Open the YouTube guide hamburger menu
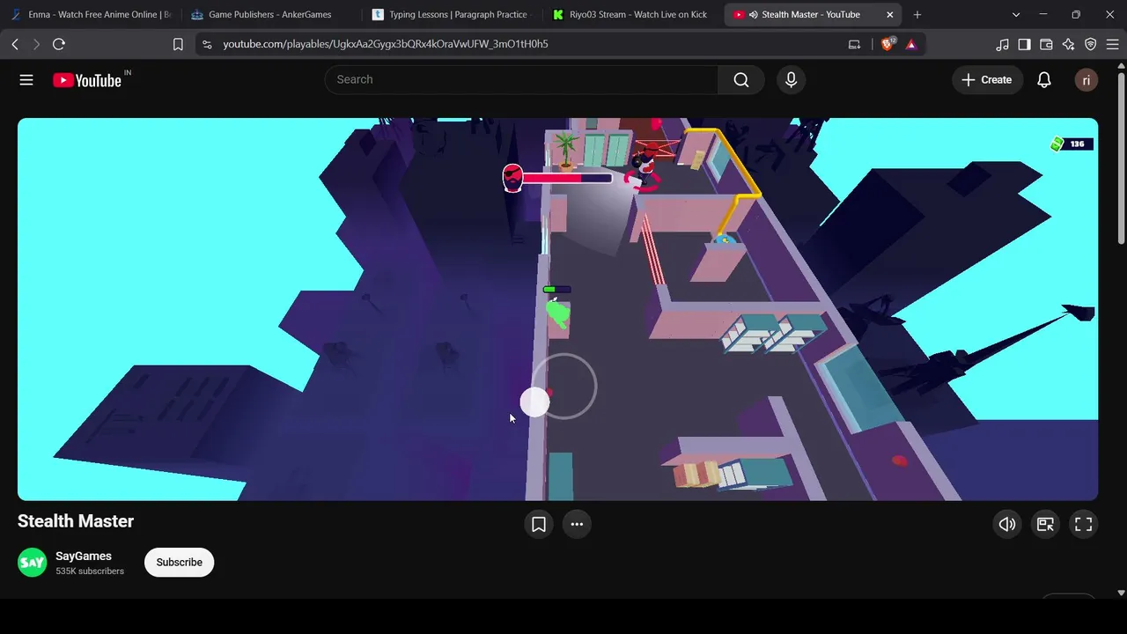 tap(26, 80)
